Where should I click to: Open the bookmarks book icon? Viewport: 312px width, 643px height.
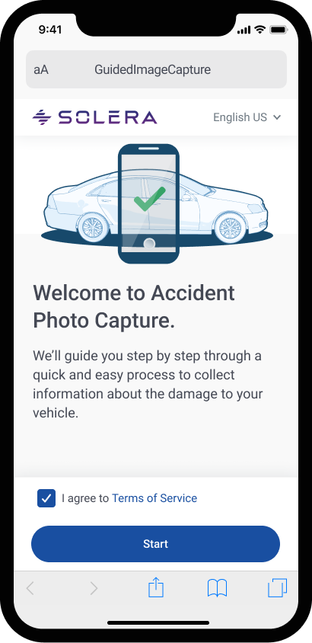click(x=217, y=588)
